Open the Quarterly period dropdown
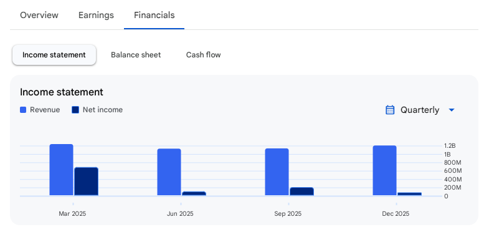The width and height of the screenshot is (489, 237). [420, 110]
